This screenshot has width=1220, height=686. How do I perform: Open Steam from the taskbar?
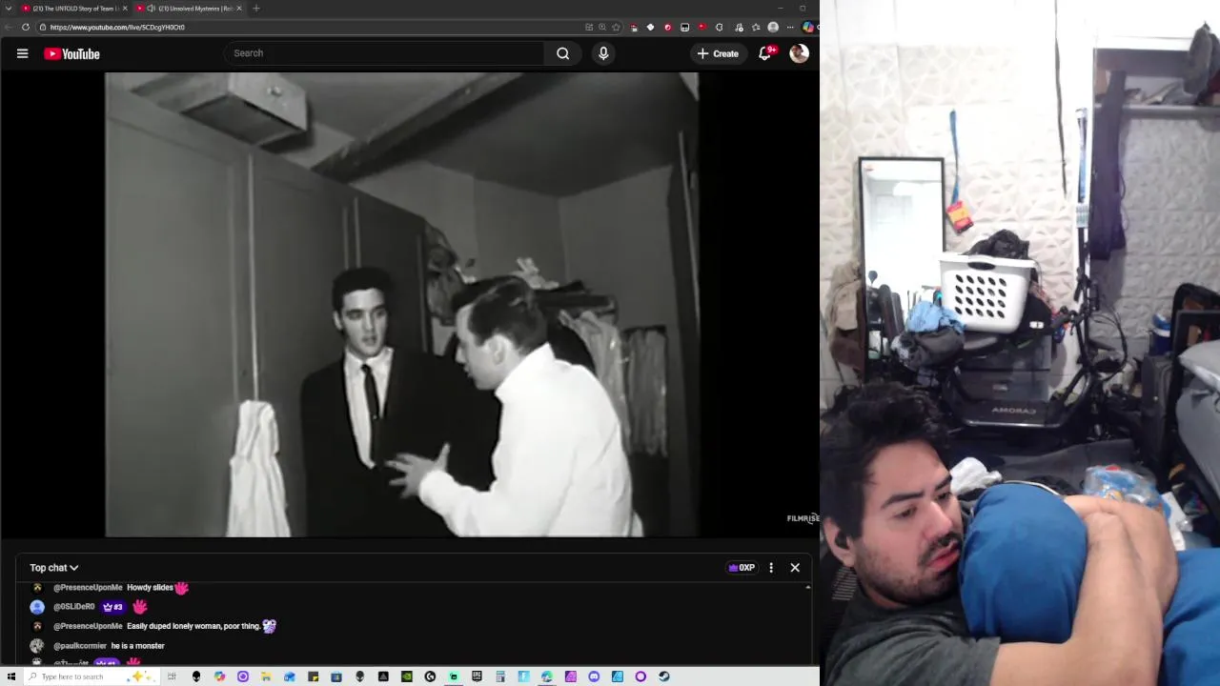pos(663,676)
